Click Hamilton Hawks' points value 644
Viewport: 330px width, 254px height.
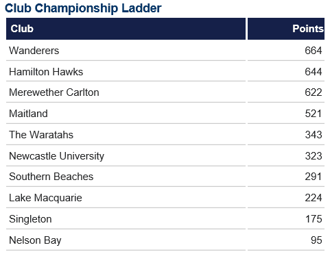click(314, 72)
